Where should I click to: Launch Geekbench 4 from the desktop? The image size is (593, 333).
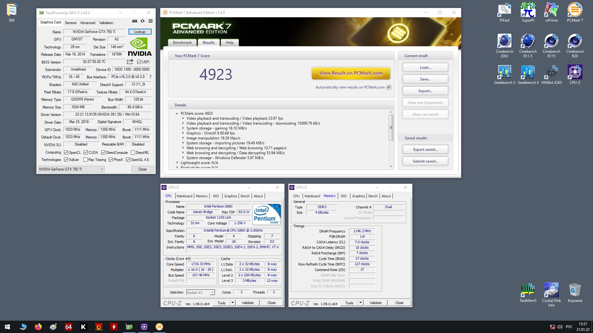[x=528, y=74]
